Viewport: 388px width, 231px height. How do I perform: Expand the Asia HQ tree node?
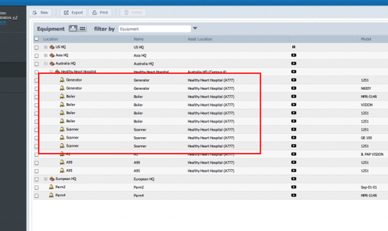click(x=46, y=55)
